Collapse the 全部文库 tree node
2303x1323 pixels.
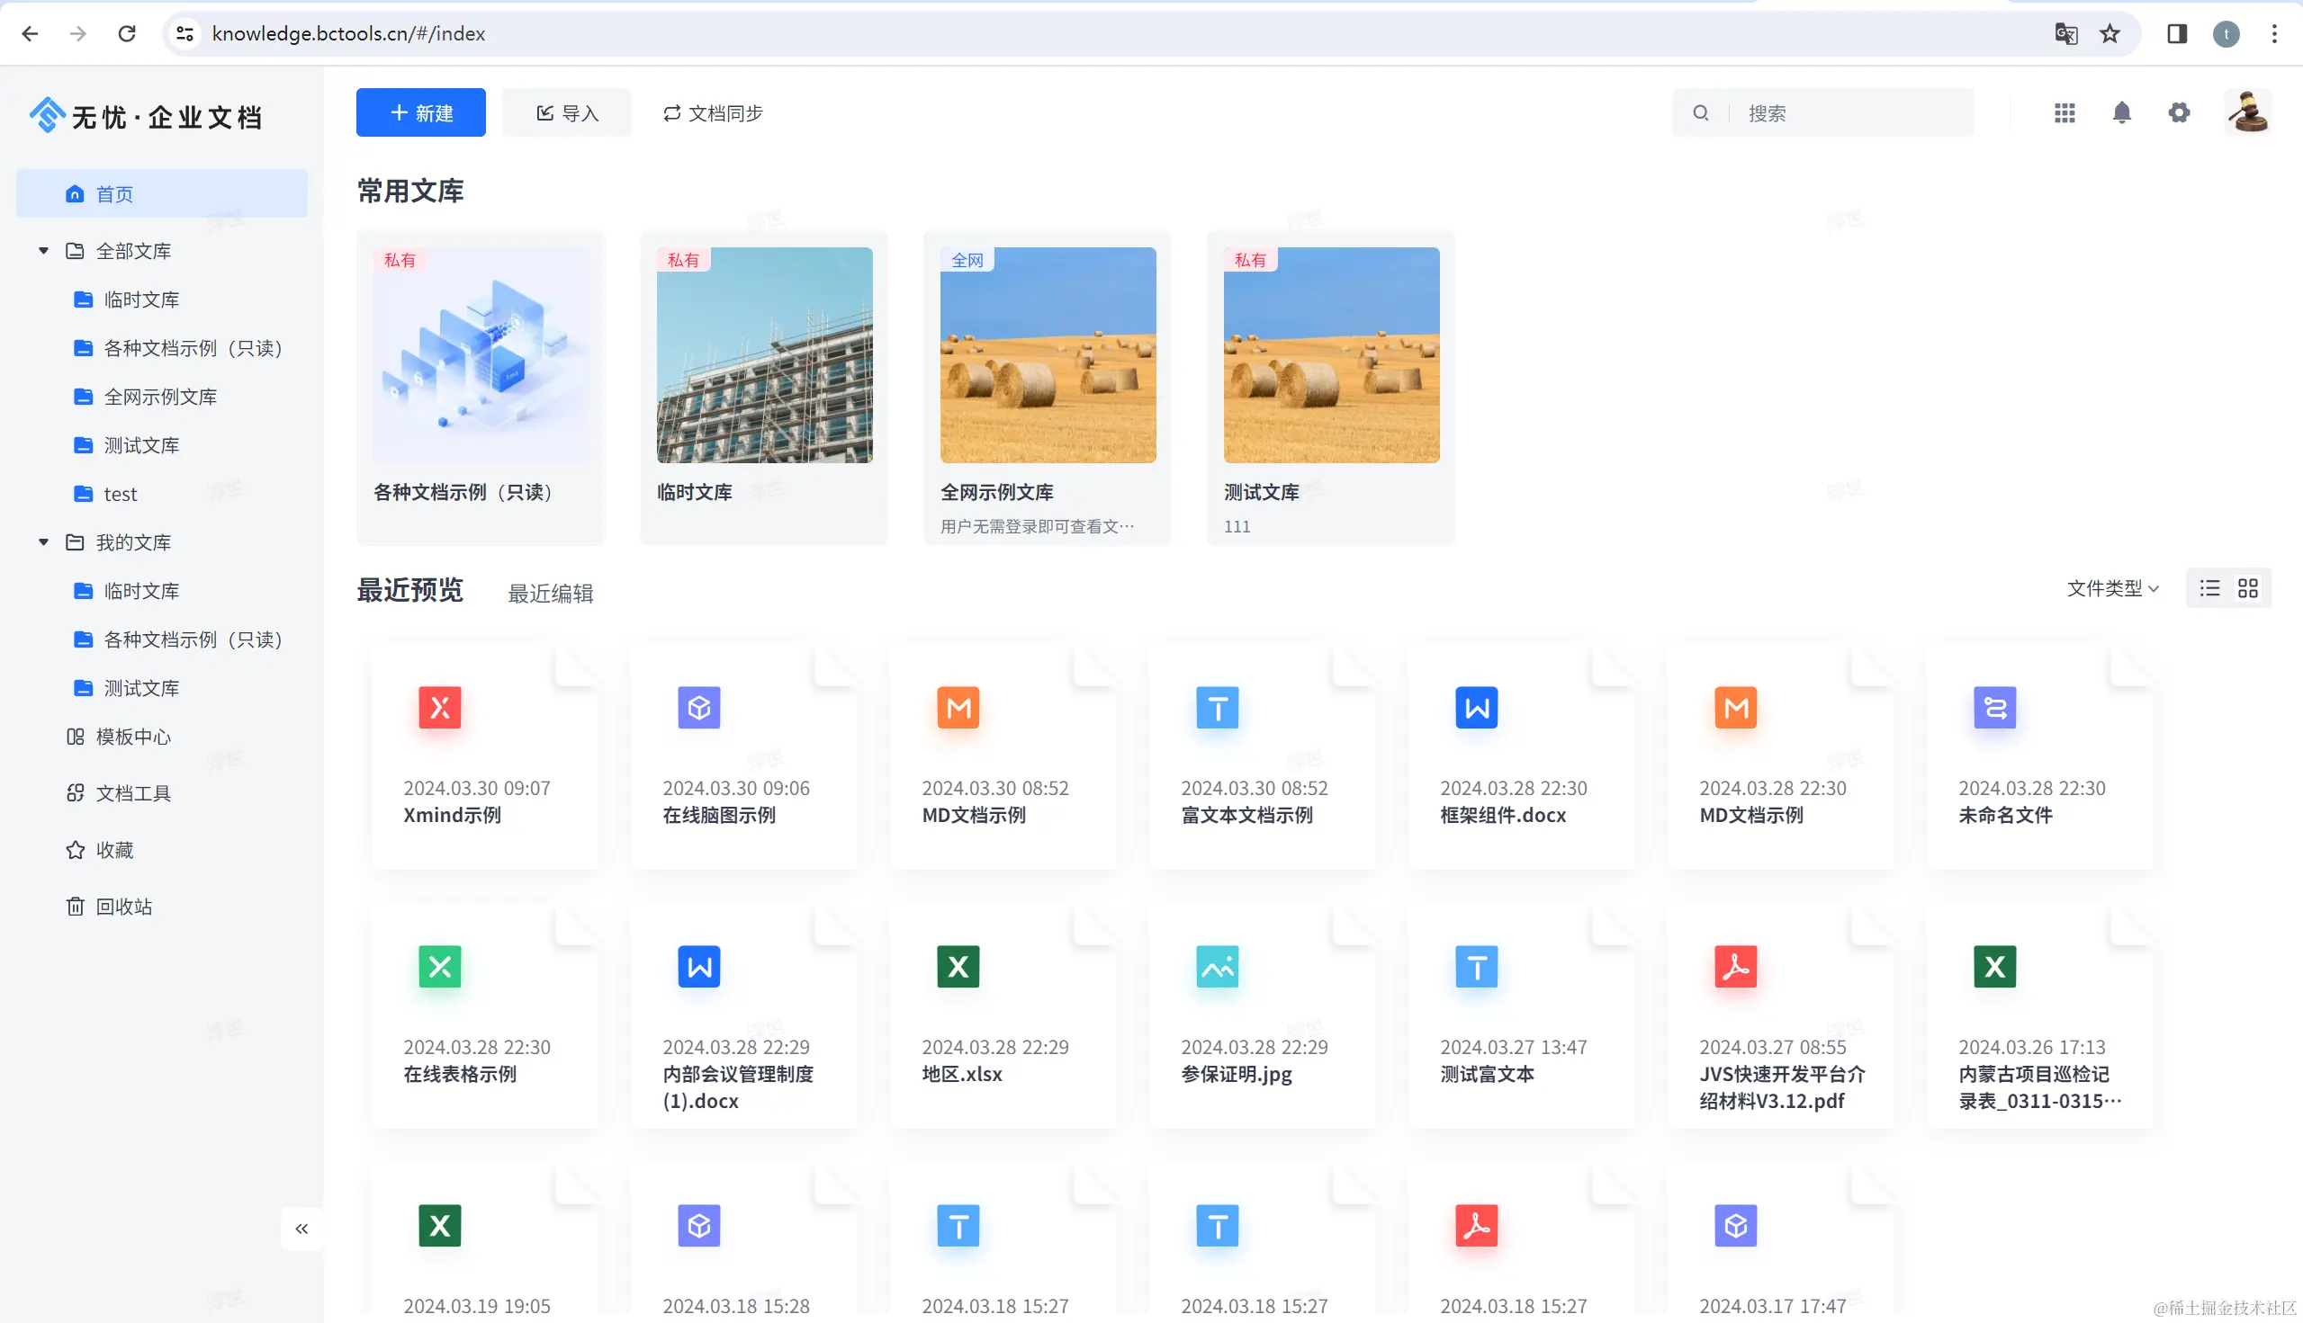click(43, 251)
